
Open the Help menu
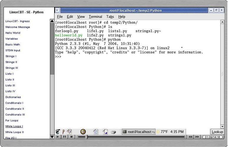pos(122,17)
